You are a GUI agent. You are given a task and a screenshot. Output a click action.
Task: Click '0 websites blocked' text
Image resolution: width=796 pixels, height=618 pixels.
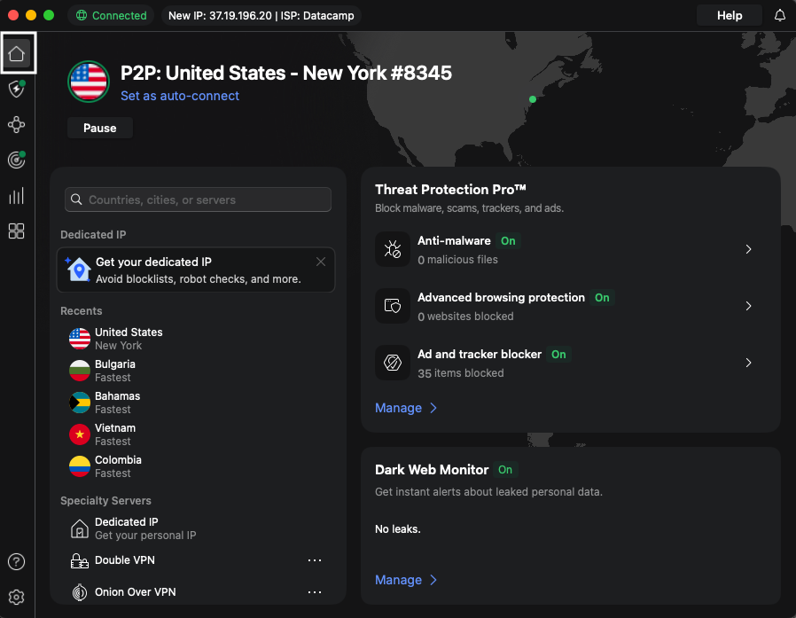click(465, 317)
